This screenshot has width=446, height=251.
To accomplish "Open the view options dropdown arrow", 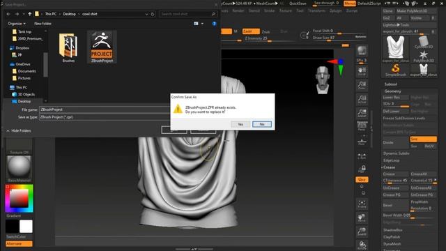I will pyautogui.click(x=202, y=24).
